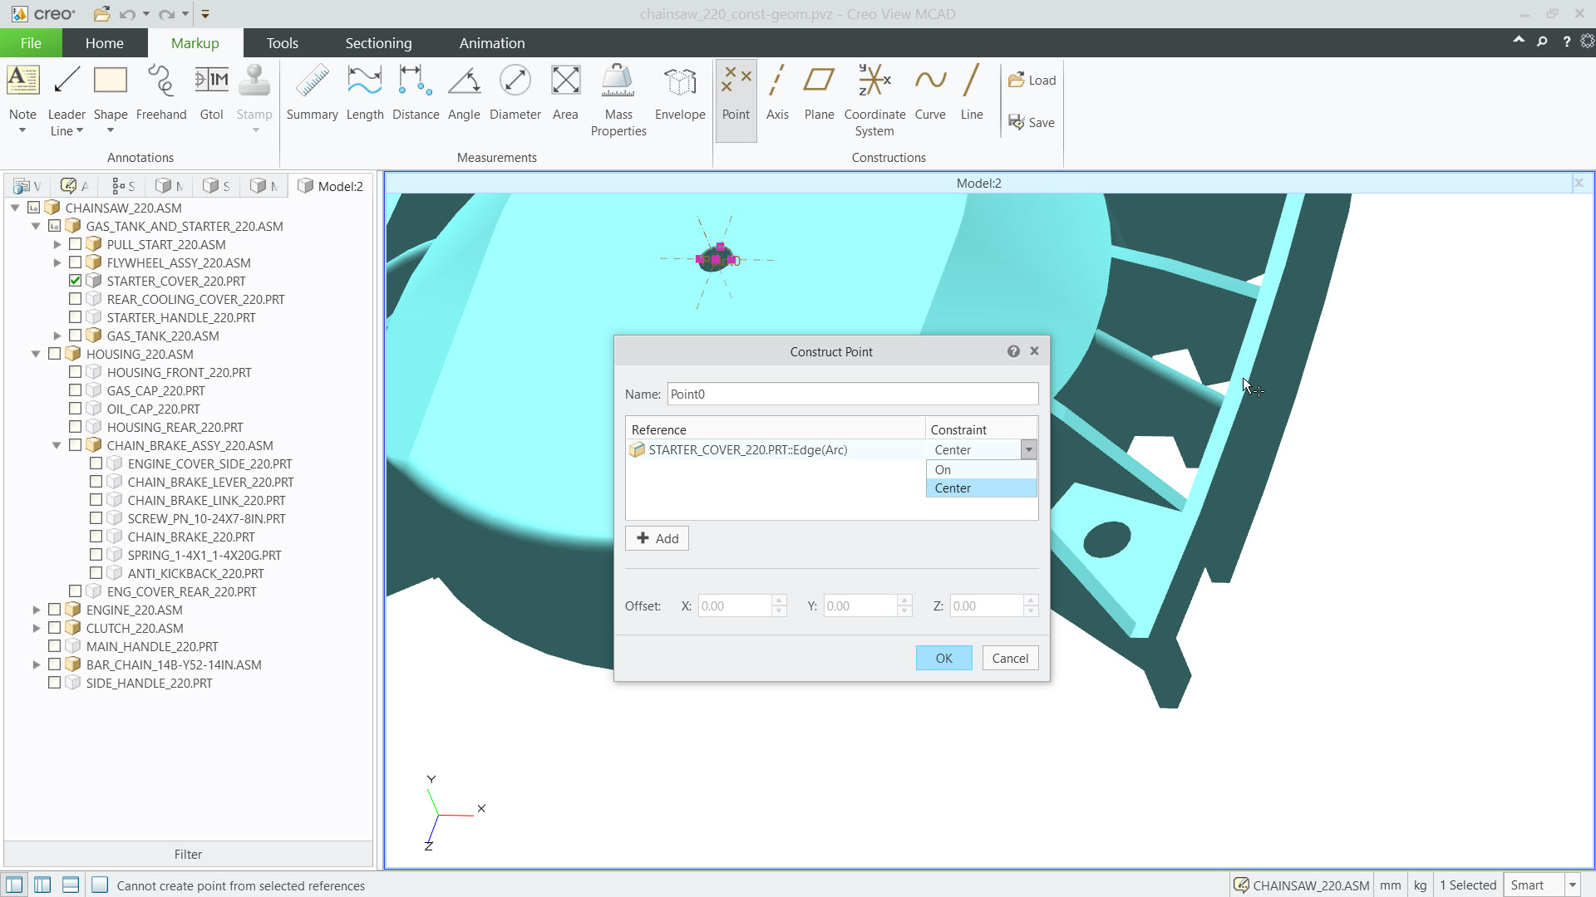
Task: Open the Summary measurement tool
Action: [x=312, y=93]
